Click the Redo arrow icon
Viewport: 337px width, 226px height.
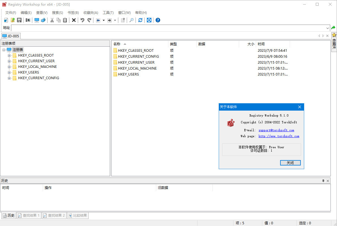point(89,20)
